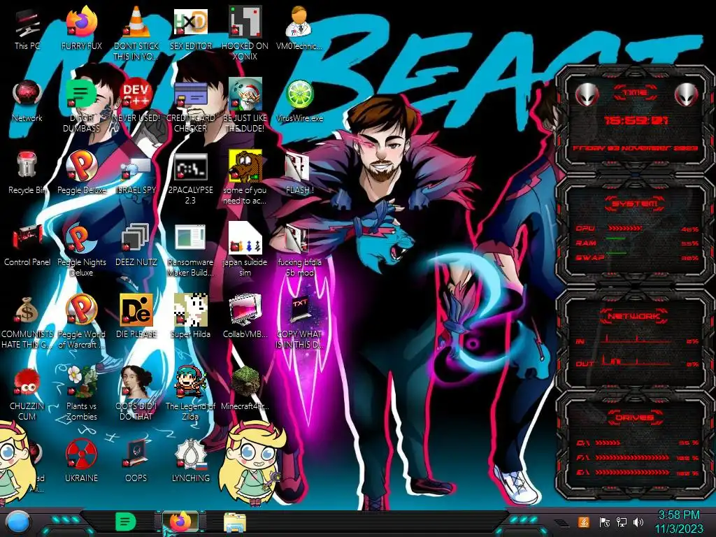Open the taskbar clock showing 3:58 PM

[679, 522]
